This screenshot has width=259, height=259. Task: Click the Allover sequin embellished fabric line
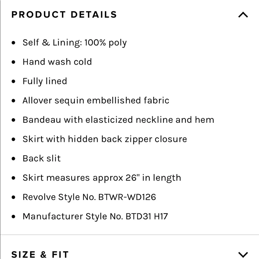click(96, 100)
